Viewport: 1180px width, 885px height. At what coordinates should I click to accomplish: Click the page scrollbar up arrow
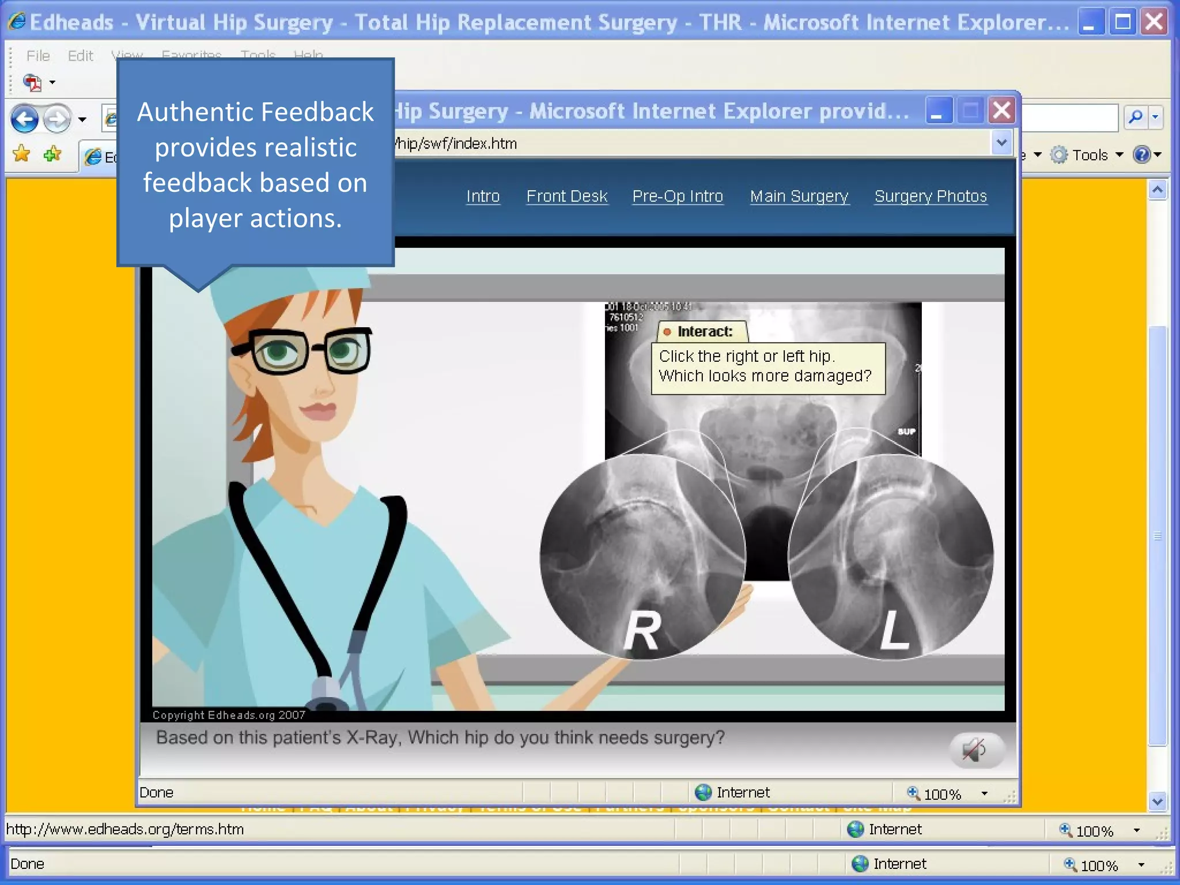pyautogui.click(x=1158, y=190)
